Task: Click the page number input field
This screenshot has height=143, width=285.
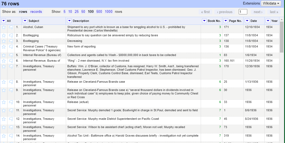Action: point(243,12)
